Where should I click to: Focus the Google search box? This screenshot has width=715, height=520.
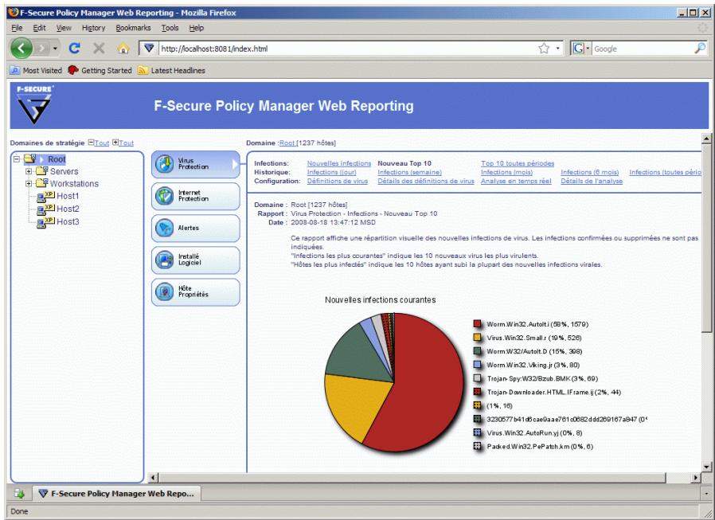(x=642, y=49)
